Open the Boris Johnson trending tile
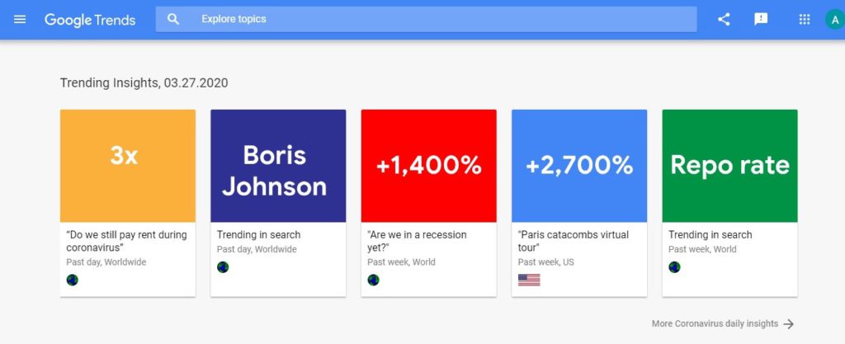 278,166
